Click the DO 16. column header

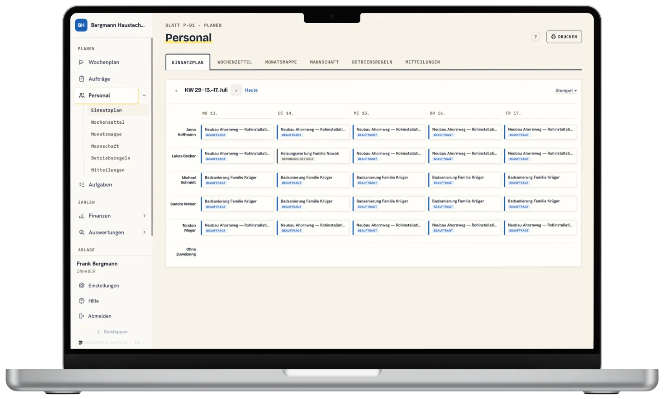tap(437, 113)
